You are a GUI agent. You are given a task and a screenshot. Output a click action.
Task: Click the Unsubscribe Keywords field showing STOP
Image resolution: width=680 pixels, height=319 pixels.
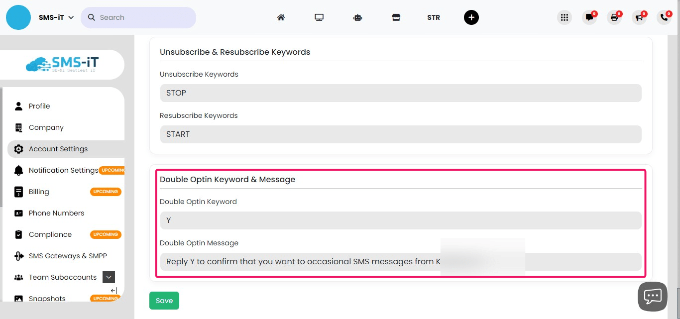(401, 93)
